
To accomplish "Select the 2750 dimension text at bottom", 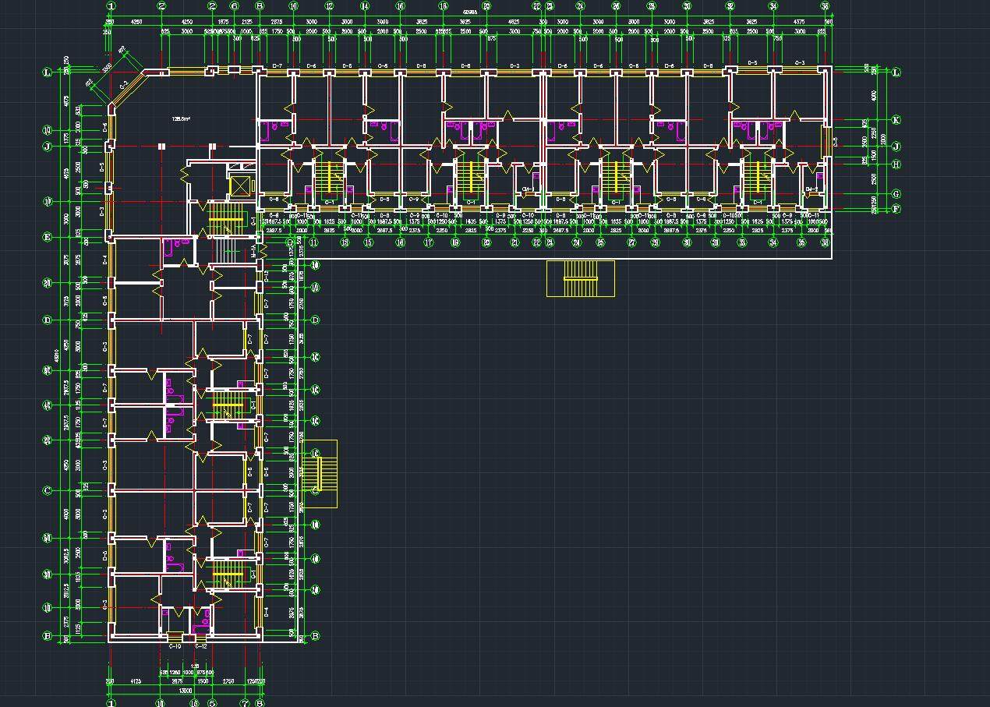I will click(228, 681).
